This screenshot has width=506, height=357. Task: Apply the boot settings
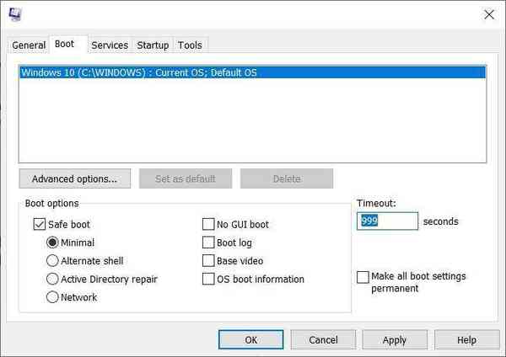click(395, 339)
